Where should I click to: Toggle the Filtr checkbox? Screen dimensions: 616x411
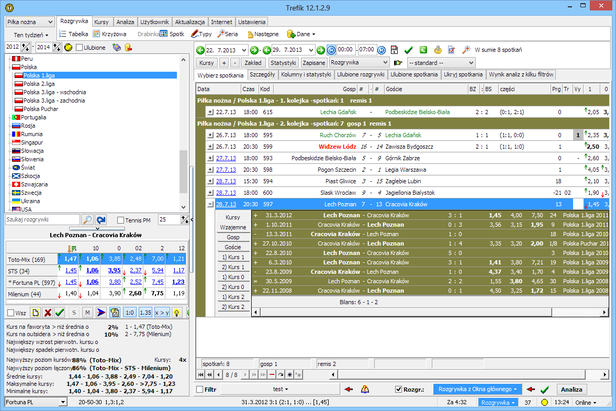(200, 390)
